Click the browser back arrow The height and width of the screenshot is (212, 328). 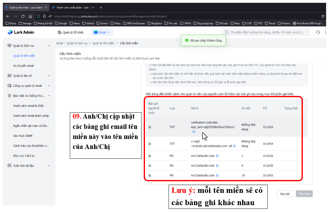tap(8, 16)
